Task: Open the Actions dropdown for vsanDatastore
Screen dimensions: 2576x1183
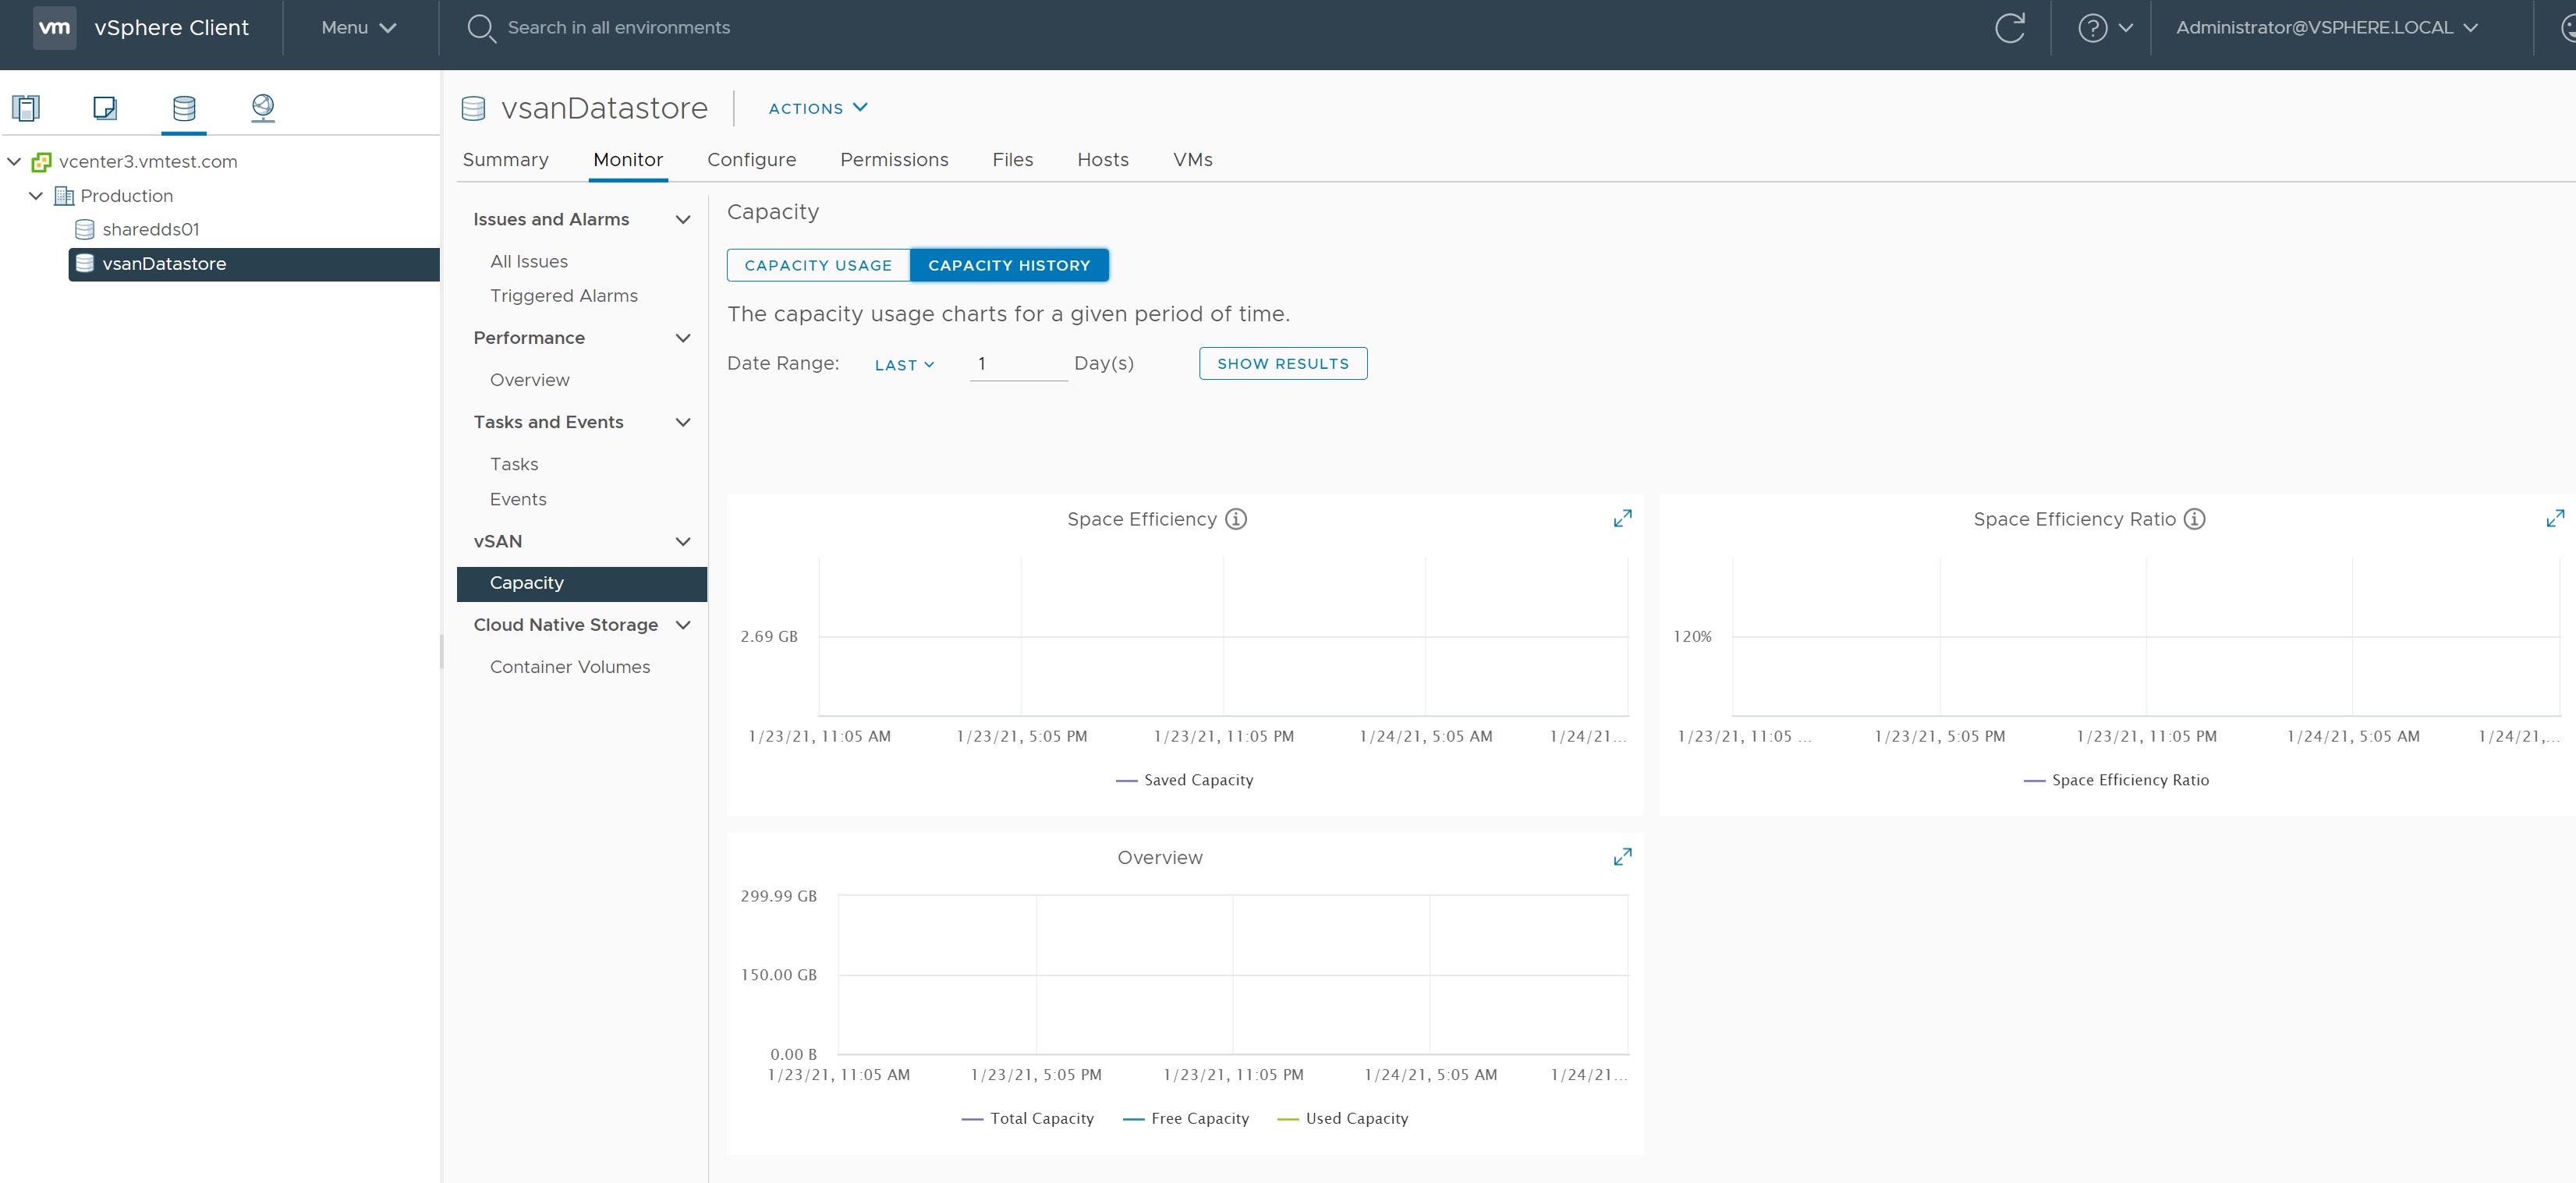Action: coord(817,108)
